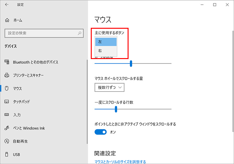Click the search magnifier icon

[x=80, y=33]
